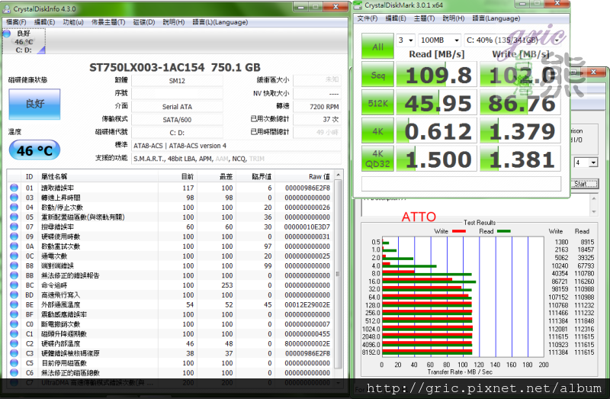Click the 傳輸模式 field showing SATA/600
The image size is (610, 399).
(177, 120)
